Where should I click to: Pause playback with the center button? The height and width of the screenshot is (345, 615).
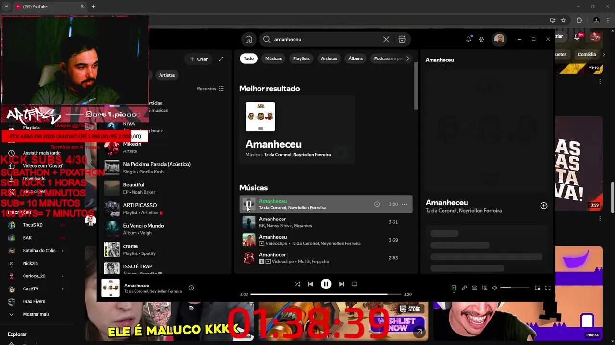pyautogui.click(x=326, y=284)
